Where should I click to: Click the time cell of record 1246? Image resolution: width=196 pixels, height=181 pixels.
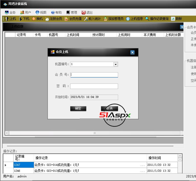[x=162, y=171]
